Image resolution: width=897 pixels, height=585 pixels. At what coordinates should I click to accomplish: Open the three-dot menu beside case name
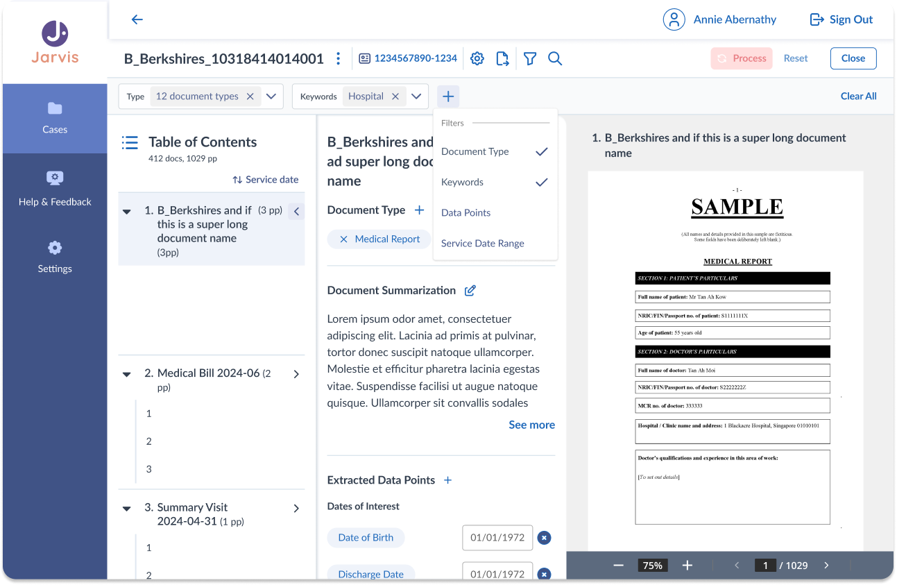pos(338,58)
